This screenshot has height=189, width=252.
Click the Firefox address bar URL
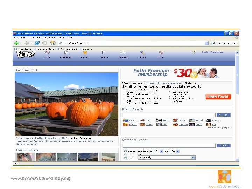[131, 43]
